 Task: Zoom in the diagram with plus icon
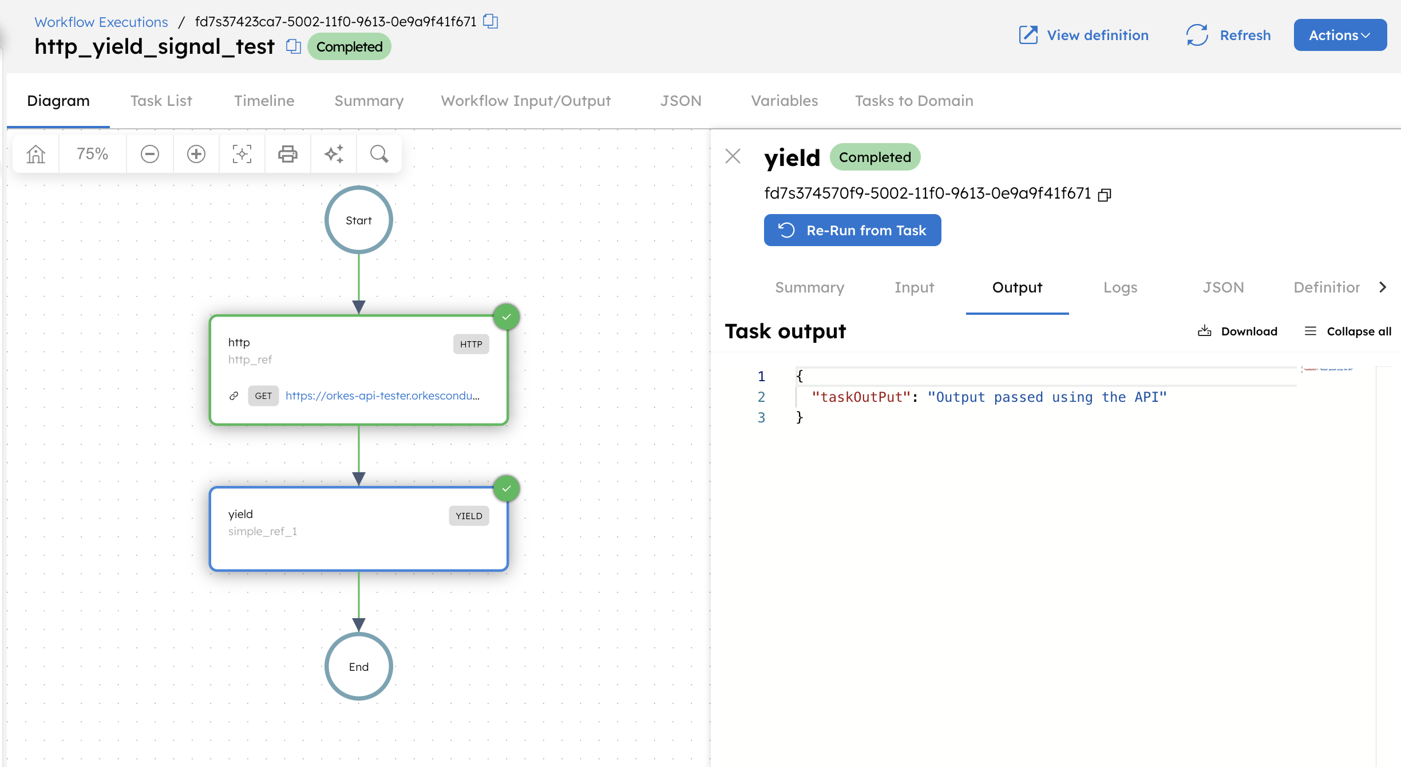pos(196,154)
